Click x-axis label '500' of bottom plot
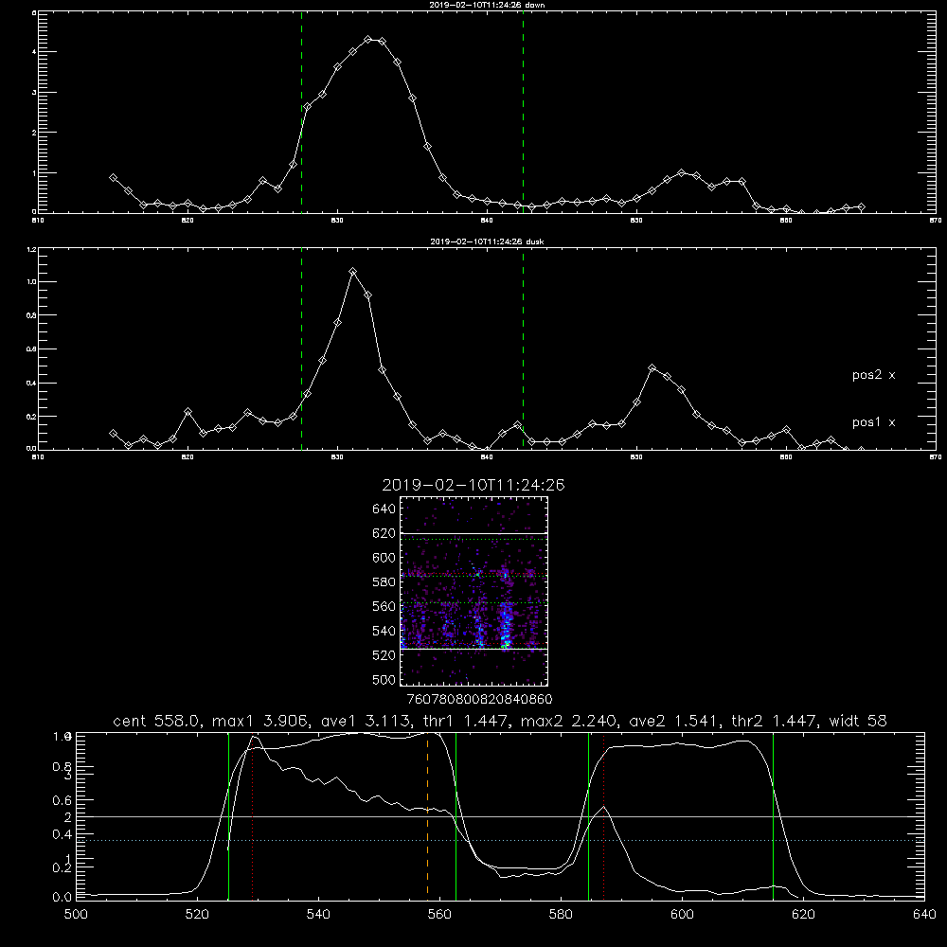The width and height of the screenshot is (947, 947). pos(76,915)
